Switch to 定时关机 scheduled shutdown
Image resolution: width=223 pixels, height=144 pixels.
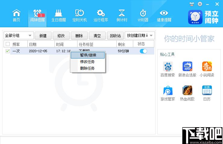pos(80,16)
